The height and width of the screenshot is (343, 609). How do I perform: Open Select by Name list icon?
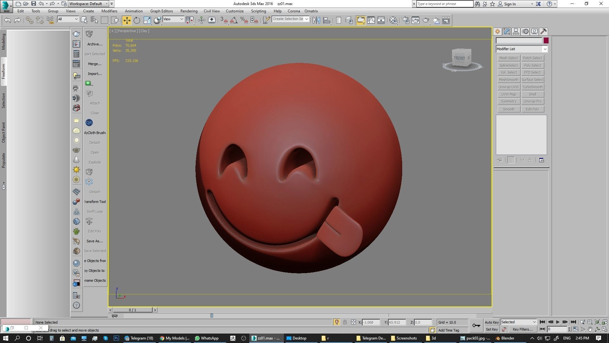94,20
